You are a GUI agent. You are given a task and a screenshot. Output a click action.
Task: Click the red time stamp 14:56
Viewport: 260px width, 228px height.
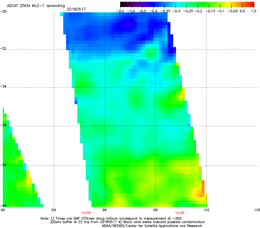click(x=86, y=213)
